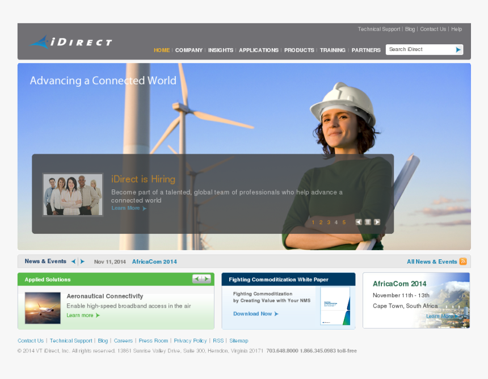The height and width of the screenshot is (379, 488).
Task: Open the HOME navigation item
Action: (x=162, y=50)
